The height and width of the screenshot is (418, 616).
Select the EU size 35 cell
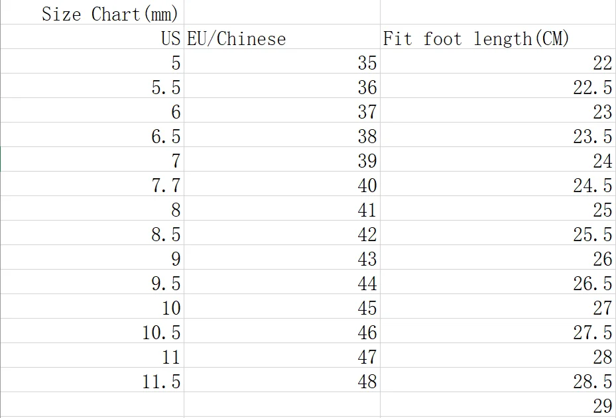[x=282, y=61]
